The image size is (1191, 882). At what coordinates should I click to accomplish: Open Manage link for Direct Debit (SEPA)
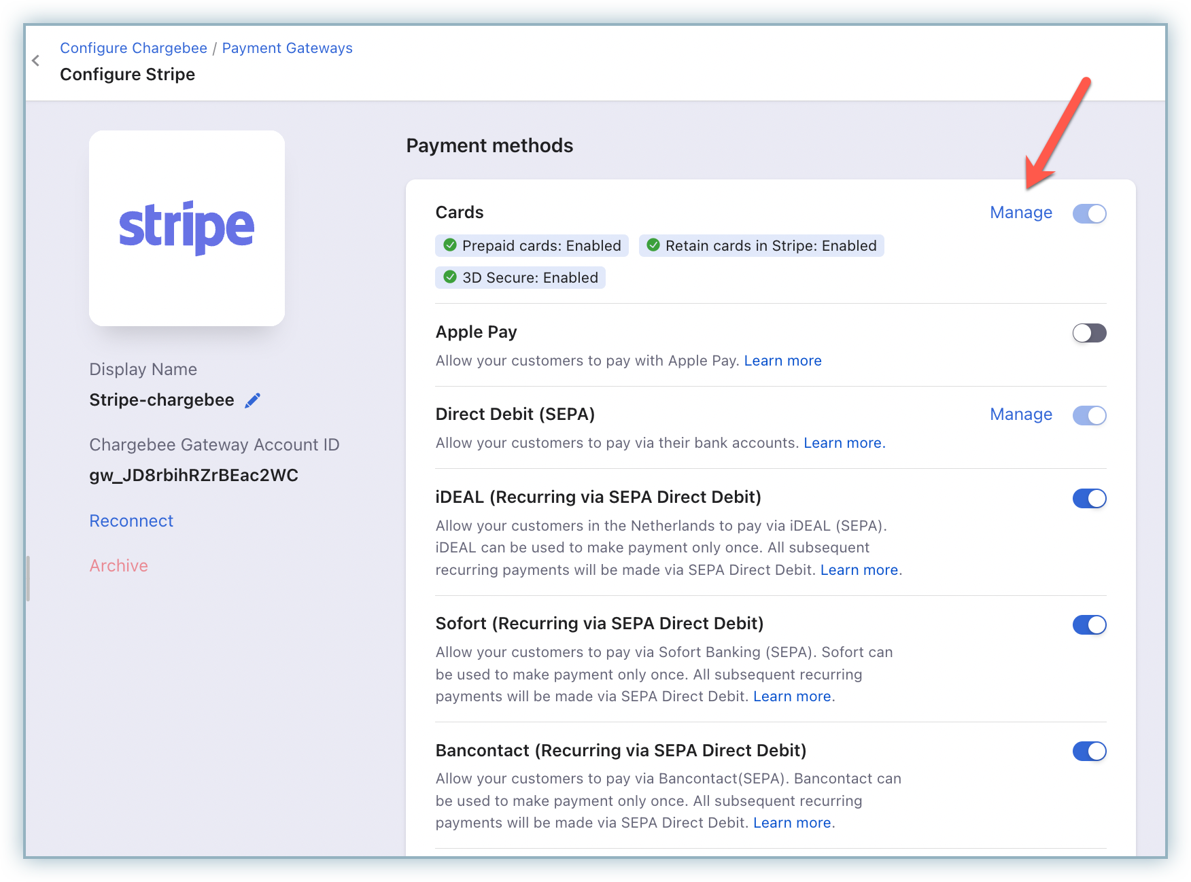(x=1020, y=414)
